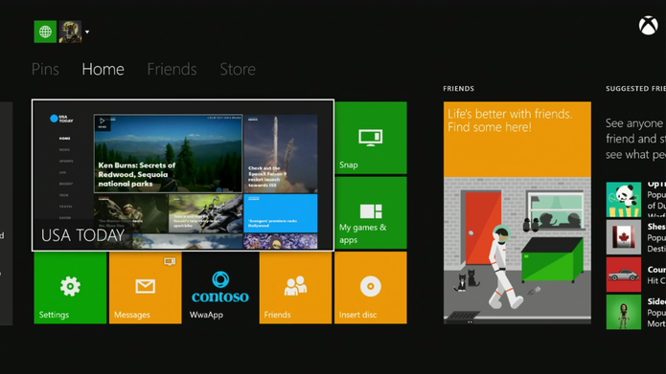Image resolution: width=666 pixels, height=374 pixels.
Task: Select the green character suggested friend avatar
Action: click(x=624, y=312)
